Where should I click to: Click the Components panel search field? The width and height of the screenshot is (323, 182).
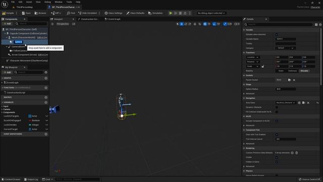pyautogui.click(x=31, y=24)
